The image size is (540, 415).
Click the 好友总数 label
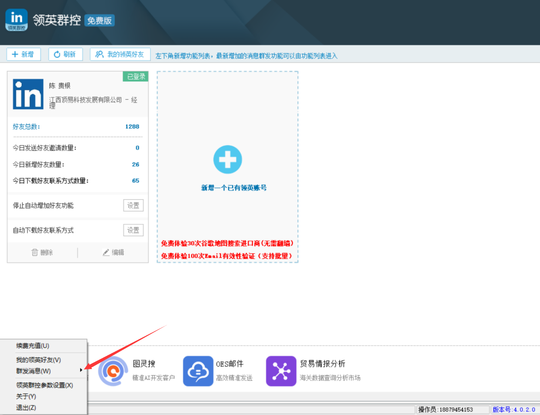[26, 127]
